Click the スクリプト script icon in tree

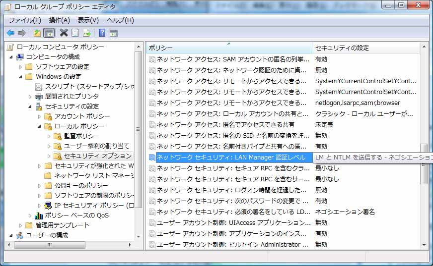pos(38,87)
